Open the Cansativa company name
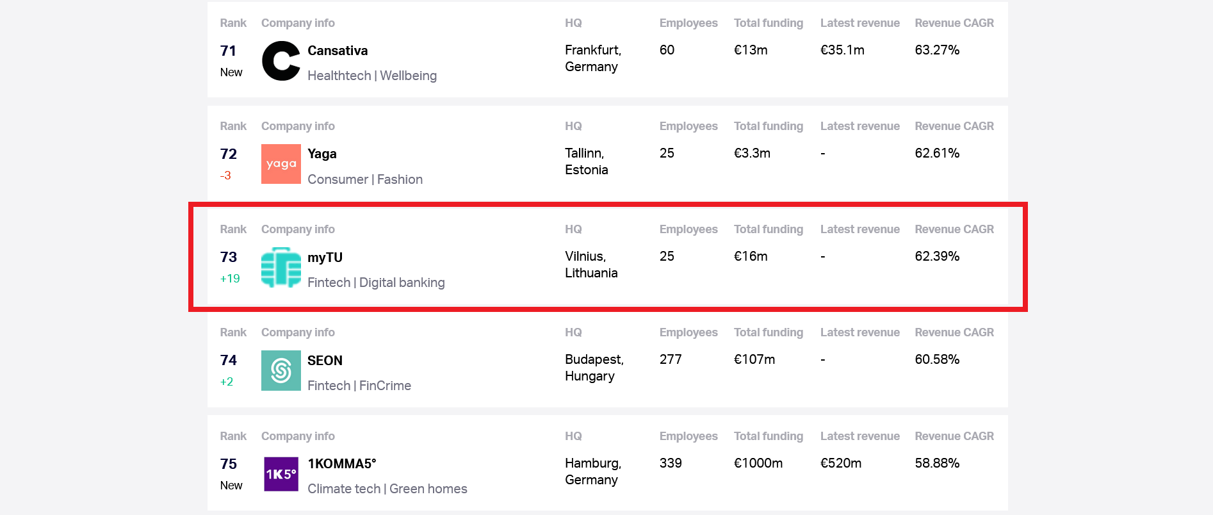 pos(337,51)
